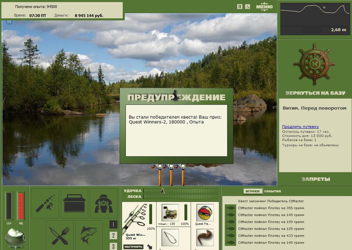Click the arrow icon beside НАСТРОИТЬ
This screenshot has width=352, height=250.
(x=150, y=246)
